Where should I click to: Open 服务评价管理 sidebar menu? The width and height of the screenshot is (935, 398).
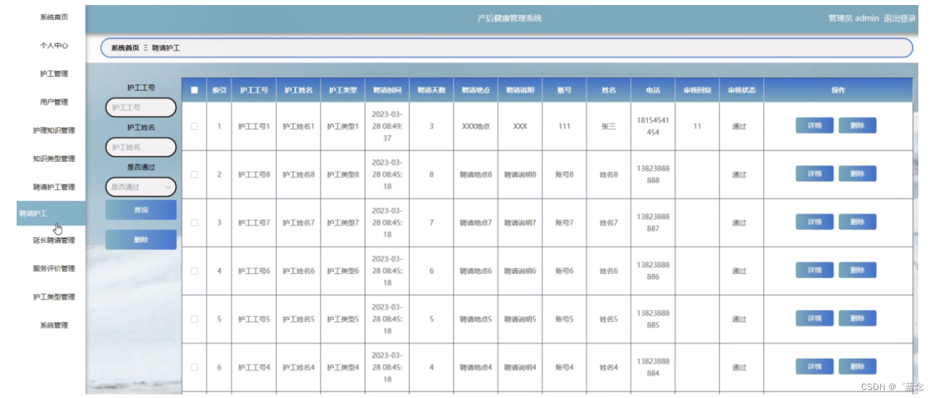pyautogui.click(x=54, y=269)
